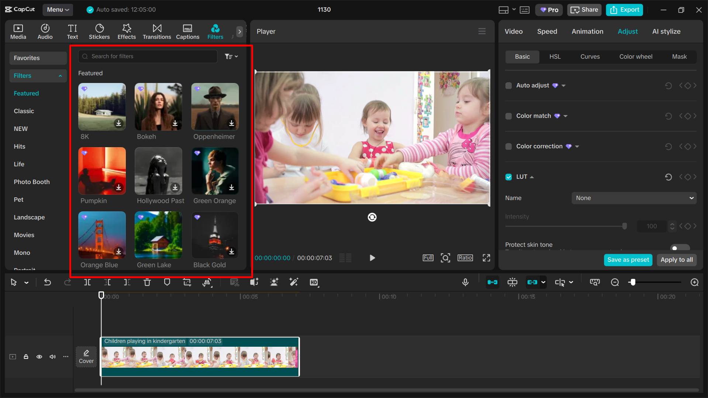Open the Captions panel

pos(187,31)
